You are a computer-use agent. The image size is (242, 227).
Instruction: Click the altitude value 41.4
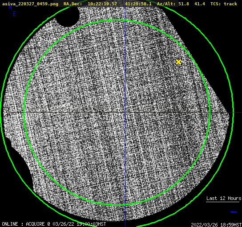200,4
